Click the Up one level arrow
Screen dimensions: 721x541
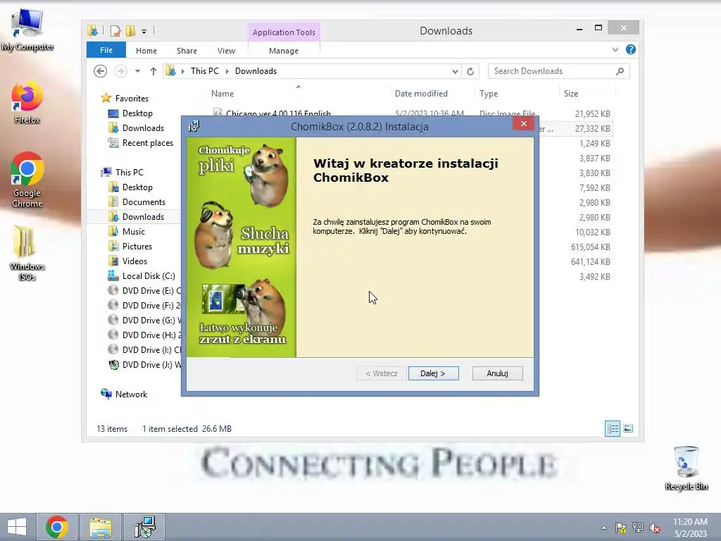153,71
